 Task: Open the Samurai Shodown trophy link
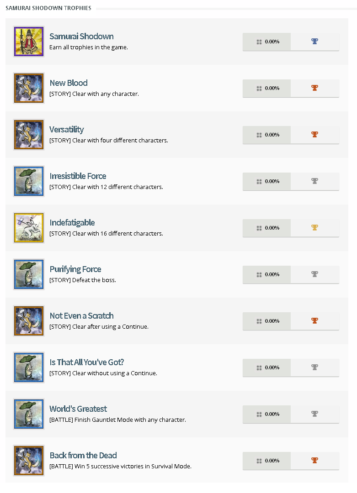(81, 36)
